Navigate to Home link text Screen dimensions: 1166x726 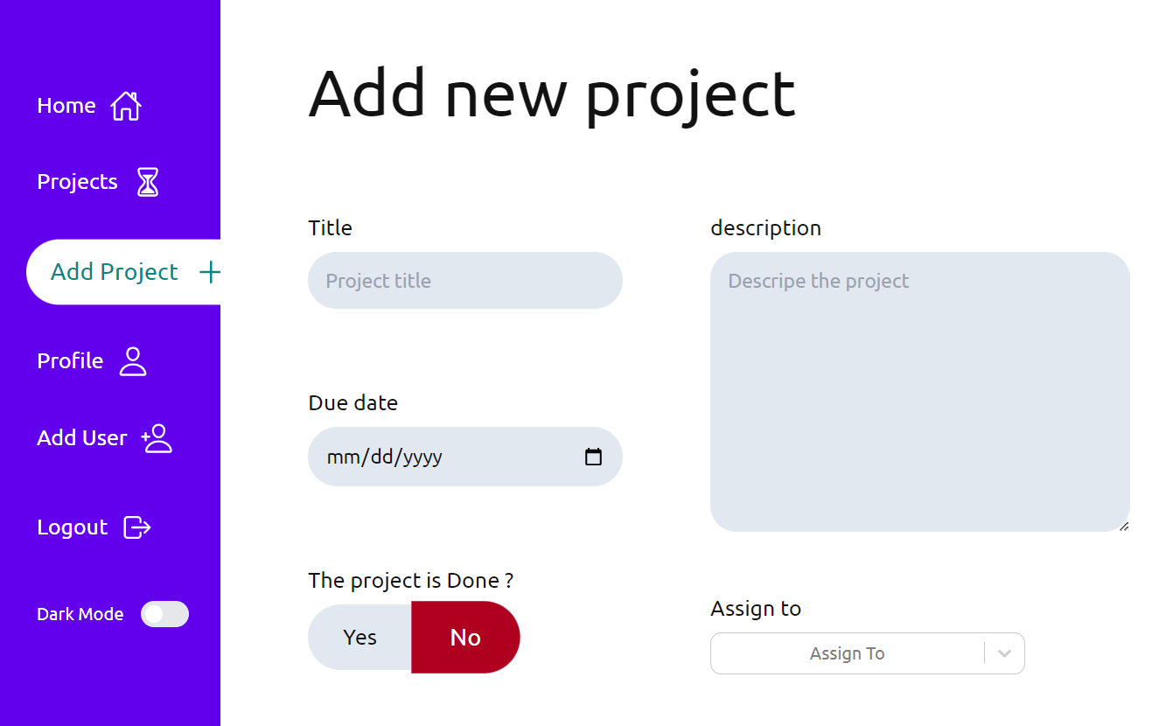point(66,106)
